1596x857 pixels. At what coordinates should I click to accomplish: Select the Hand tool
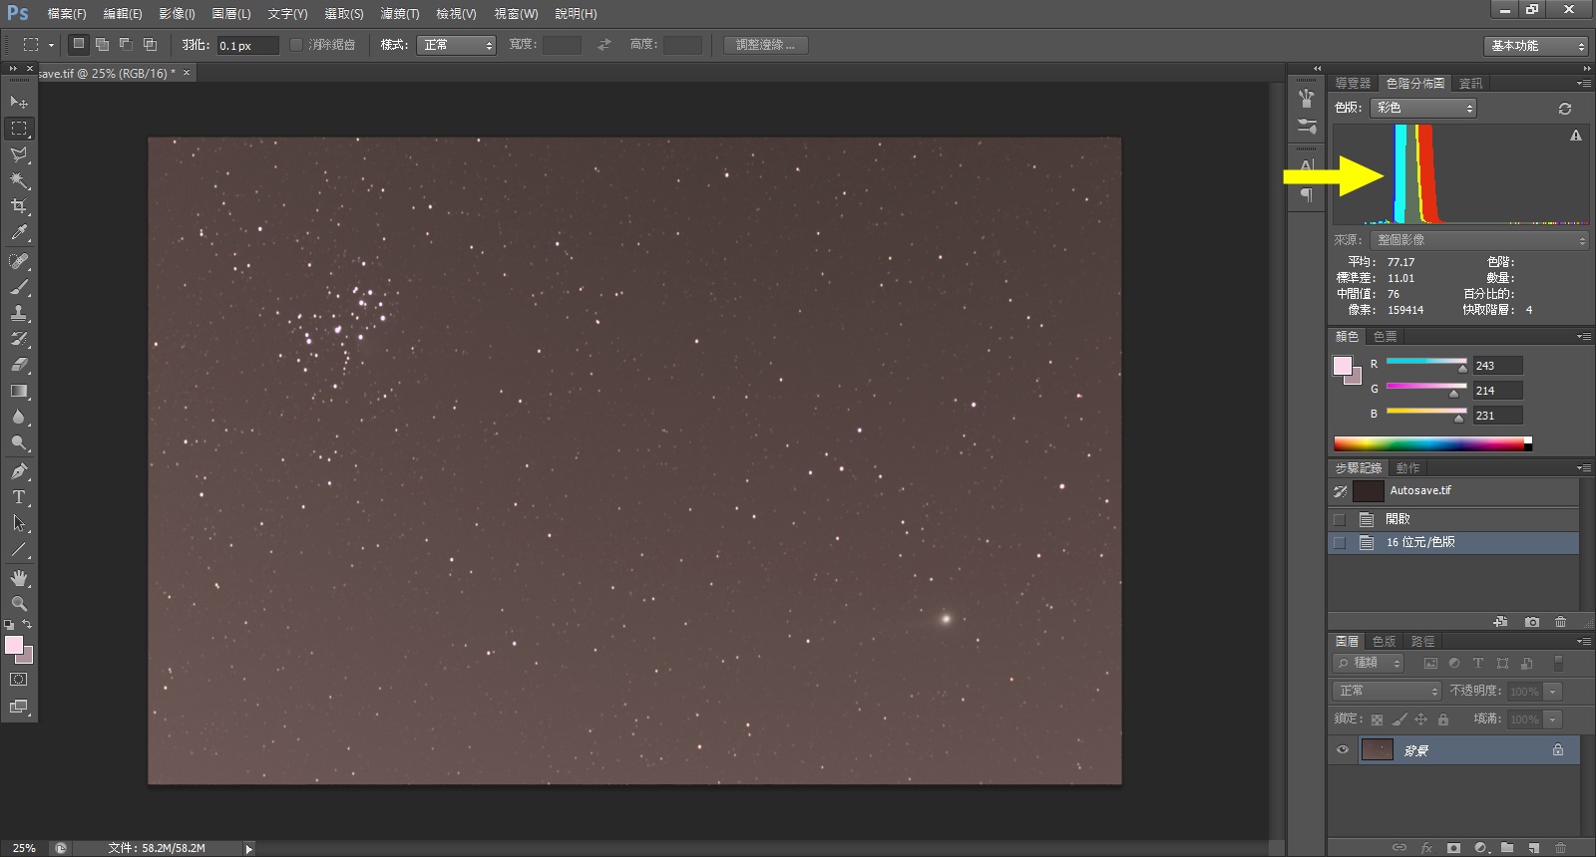(x=19, y=578)
